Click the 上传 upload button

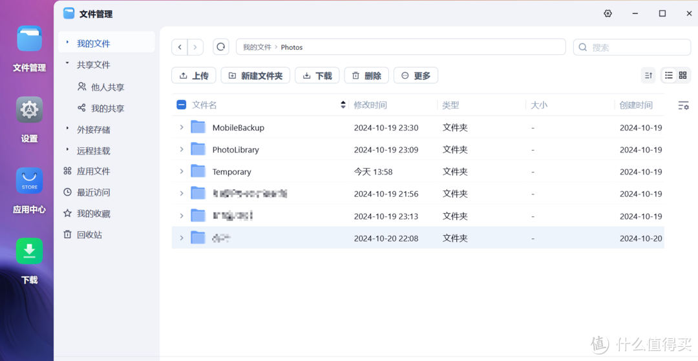(194, 76)
